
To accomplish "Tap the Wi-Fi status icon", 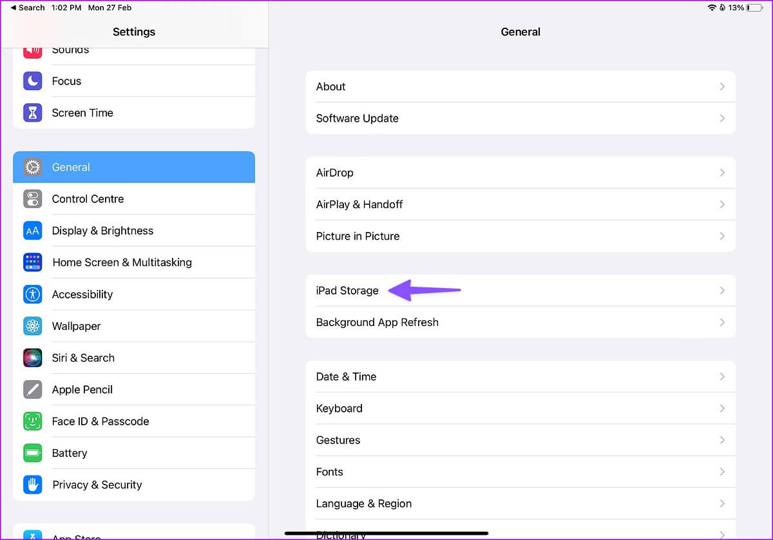I will coord(712,8).
